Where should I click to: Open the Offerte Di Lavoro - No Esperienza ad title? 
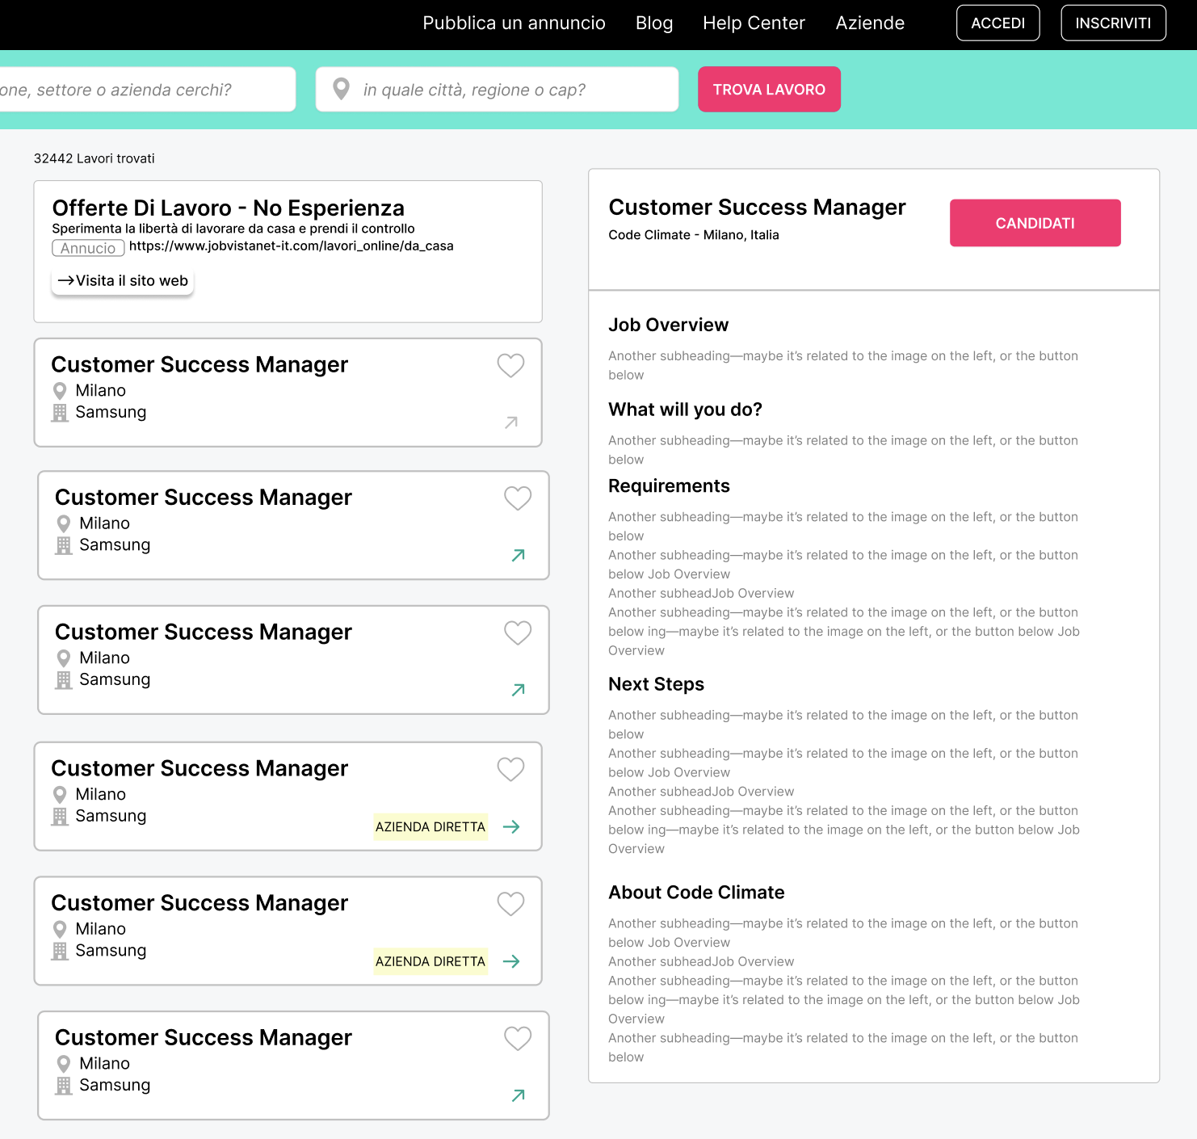[228, 208]
